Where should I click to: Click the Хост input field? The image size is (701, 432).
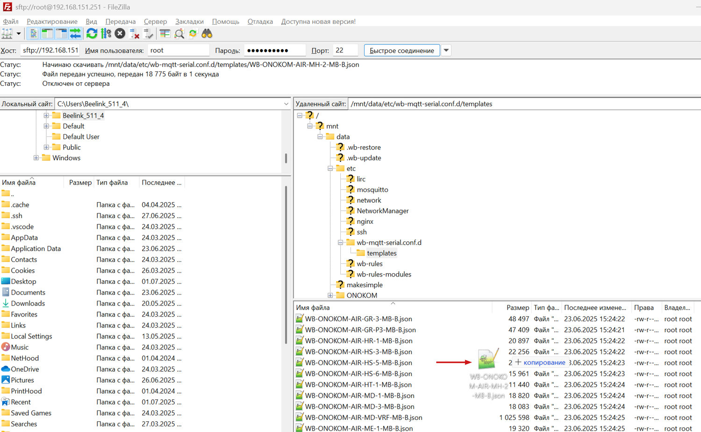[x=50, y=50]
